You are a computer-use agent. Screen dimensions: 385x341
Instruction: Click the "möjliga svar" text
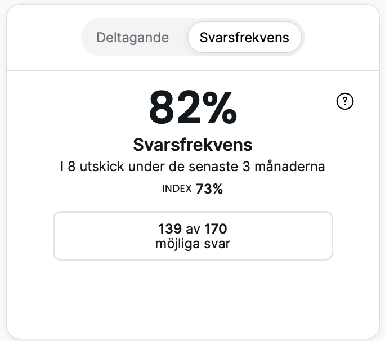192,244
